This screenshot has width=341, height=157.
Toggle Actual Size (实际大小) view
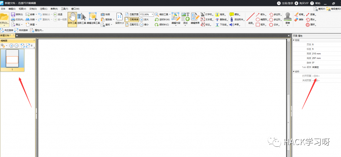[x=119, y=19]
